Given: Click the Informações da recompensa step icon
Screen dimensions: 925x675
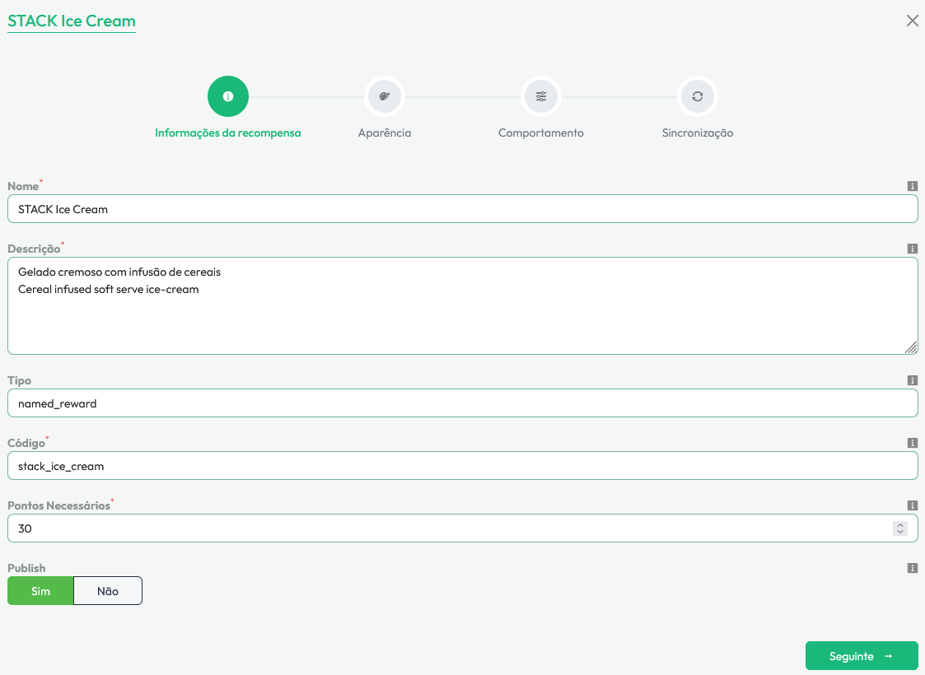Looking at the screenshot, I should (228, 96).
